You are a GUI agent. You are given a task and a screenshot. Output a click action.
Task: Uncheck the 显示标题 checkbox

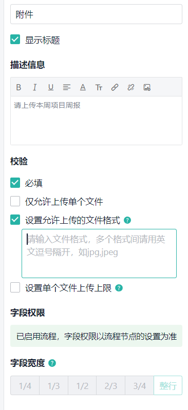(x=15, y=40)
